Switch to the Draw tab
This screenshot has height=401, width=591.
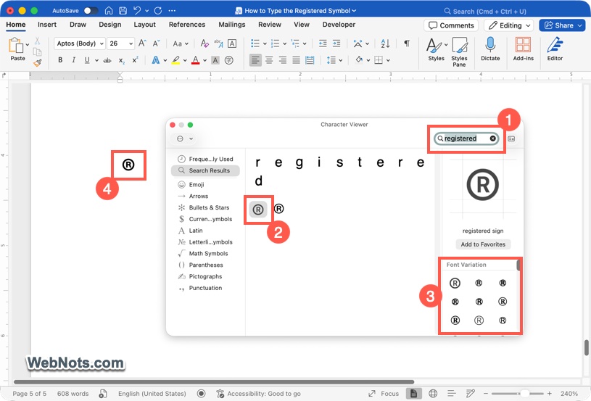pos(78,25)
